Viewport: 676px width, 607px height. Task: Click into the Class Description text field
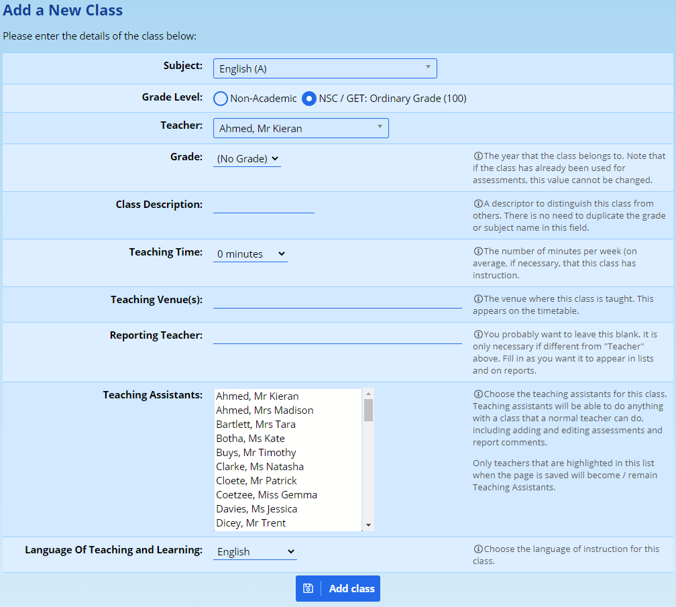(x=264, y=205)
